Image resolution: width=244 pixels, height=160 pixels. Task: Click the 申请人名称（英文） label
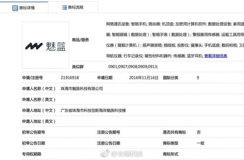click(39, 99)
